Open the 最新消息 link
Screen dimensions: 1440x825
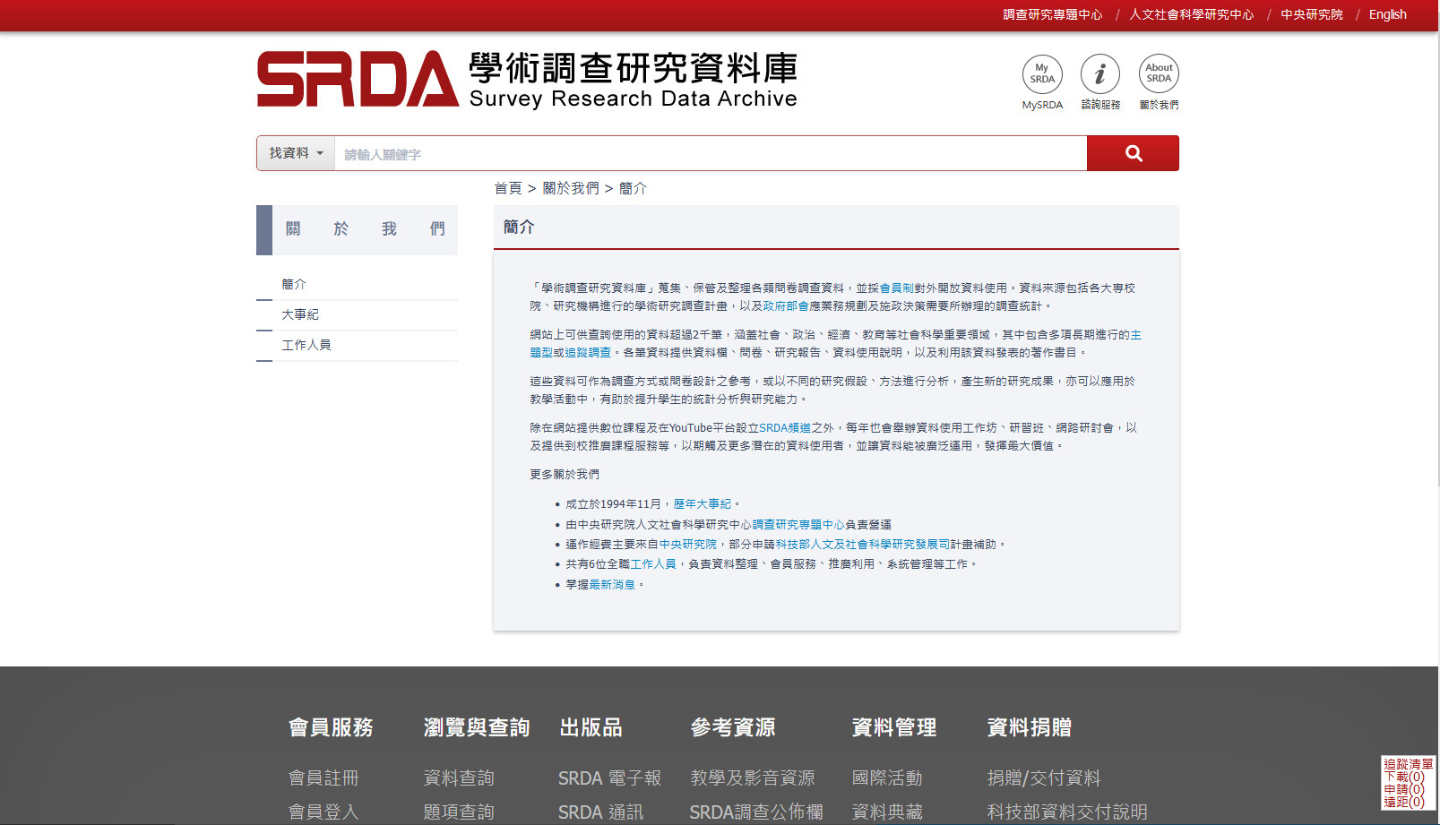(x=612, y=585)
